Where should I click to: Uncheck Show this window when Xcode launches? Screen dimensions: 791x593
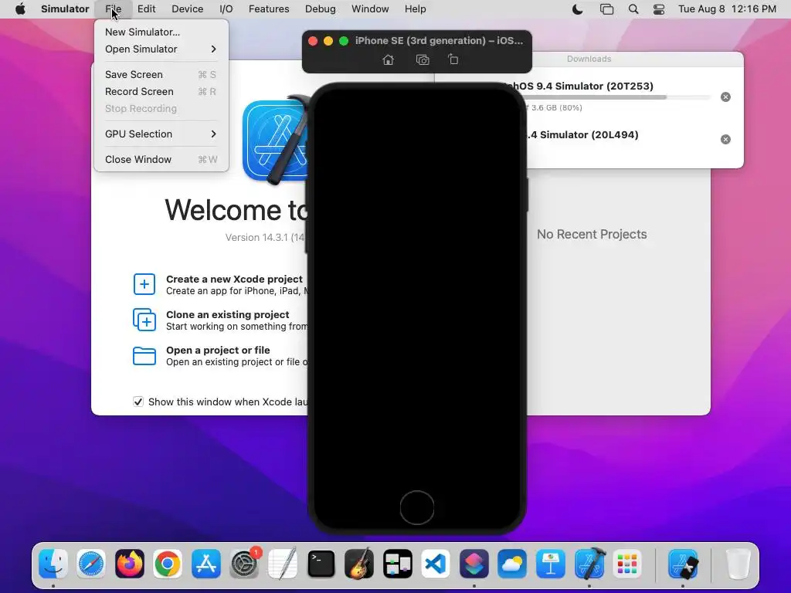(137, 402)
